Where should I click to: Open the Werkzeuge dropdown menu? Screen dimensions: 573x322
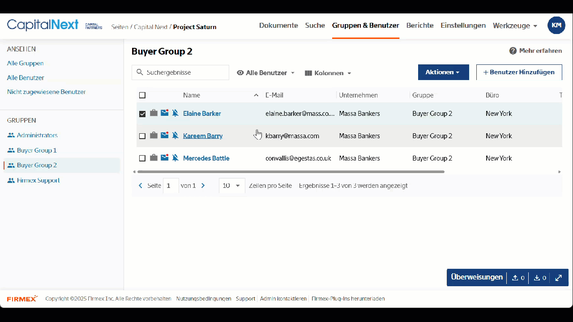pos(515,26)
